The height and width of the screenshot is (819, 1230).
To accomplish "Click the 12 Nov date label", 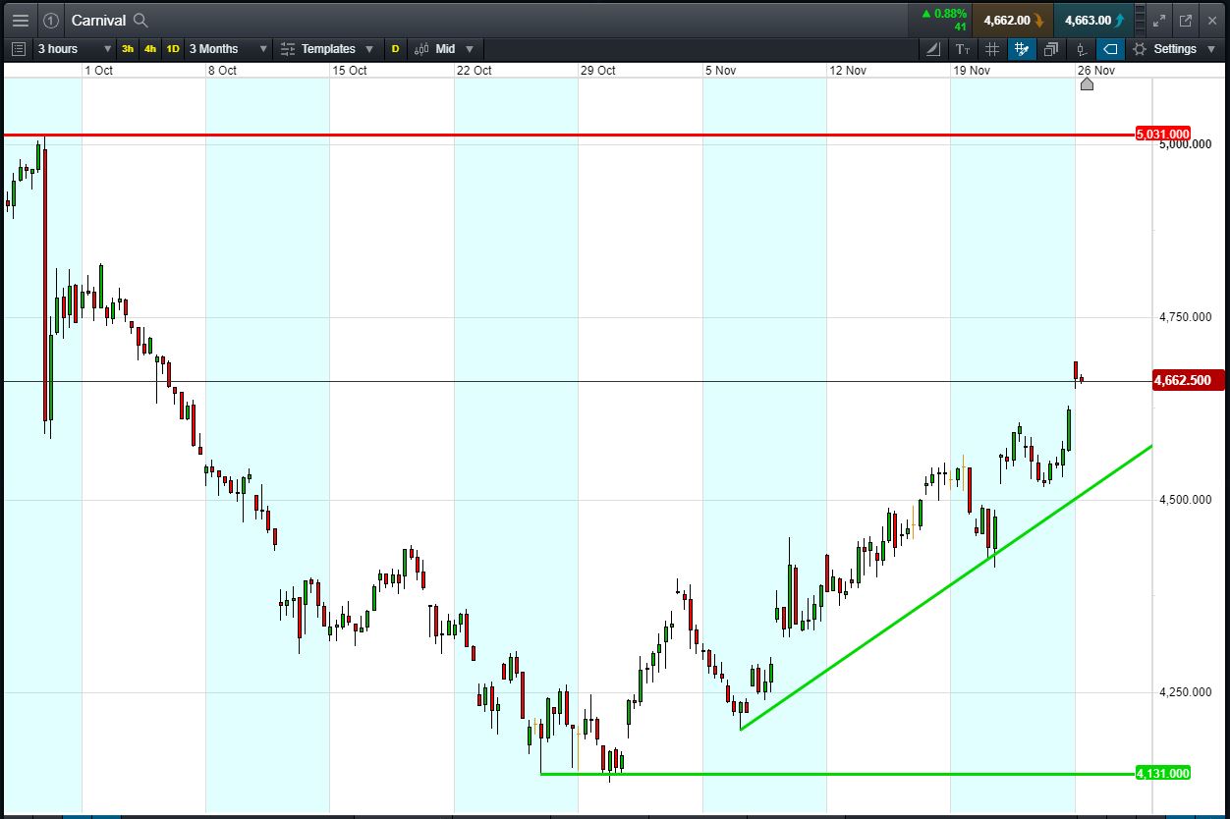I will (847, 71).
